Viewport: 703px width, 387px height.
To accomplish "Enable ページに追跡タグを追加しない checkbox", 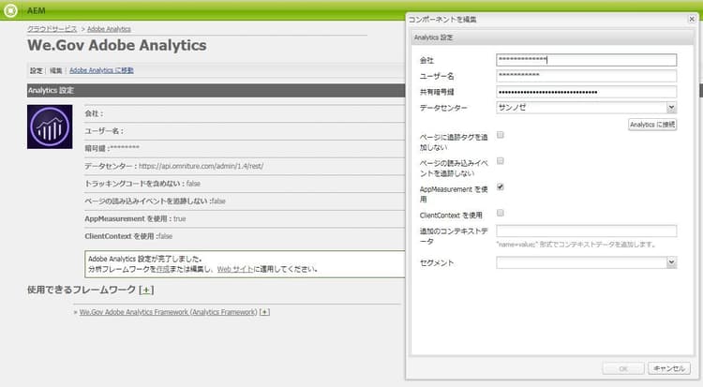I will pos(501,135).
